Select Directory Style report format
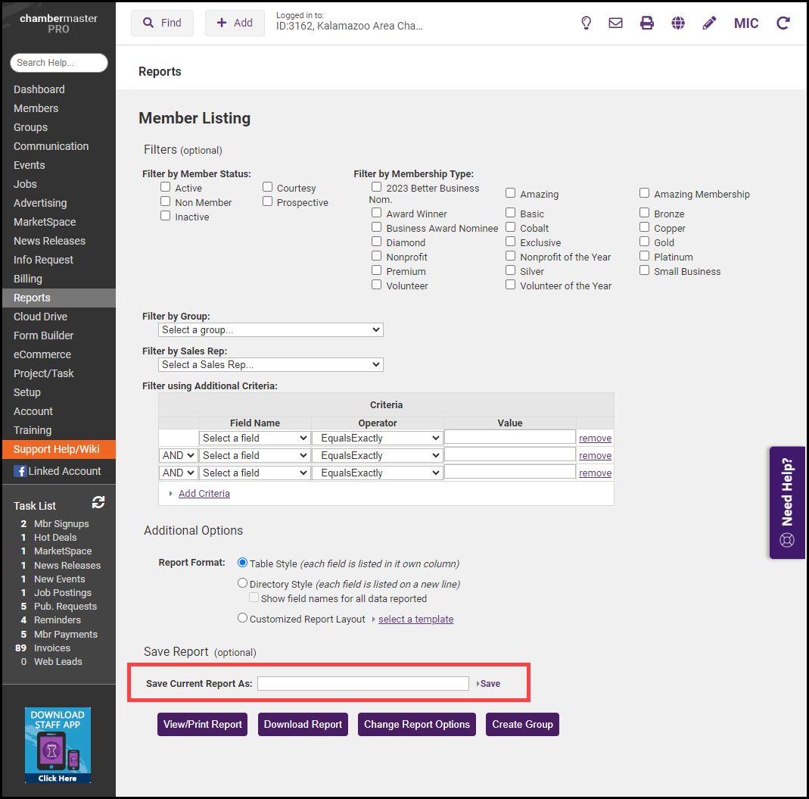809x799 pixels. [243, 583]
